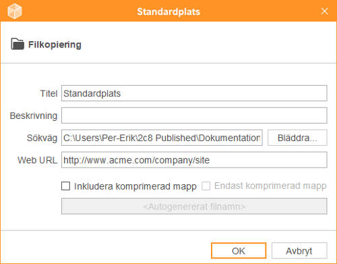Click the Endast komprimerad mapp label
Screen dimensions: 337x264
270,186
